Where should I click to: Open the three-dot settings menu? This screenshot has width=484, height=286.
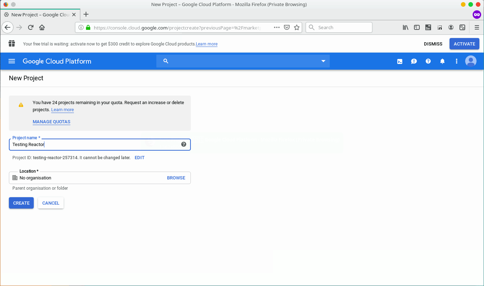[x=457, y=61]
